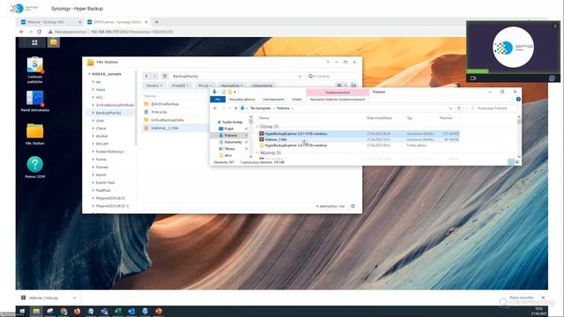
Task: Click the Pokaż wszystko downloads link
Action: (521, 298)
